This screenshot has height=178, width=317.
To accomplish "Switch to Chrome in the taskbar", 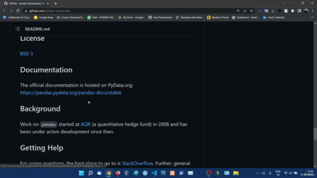I will click(x=108, y=173).
